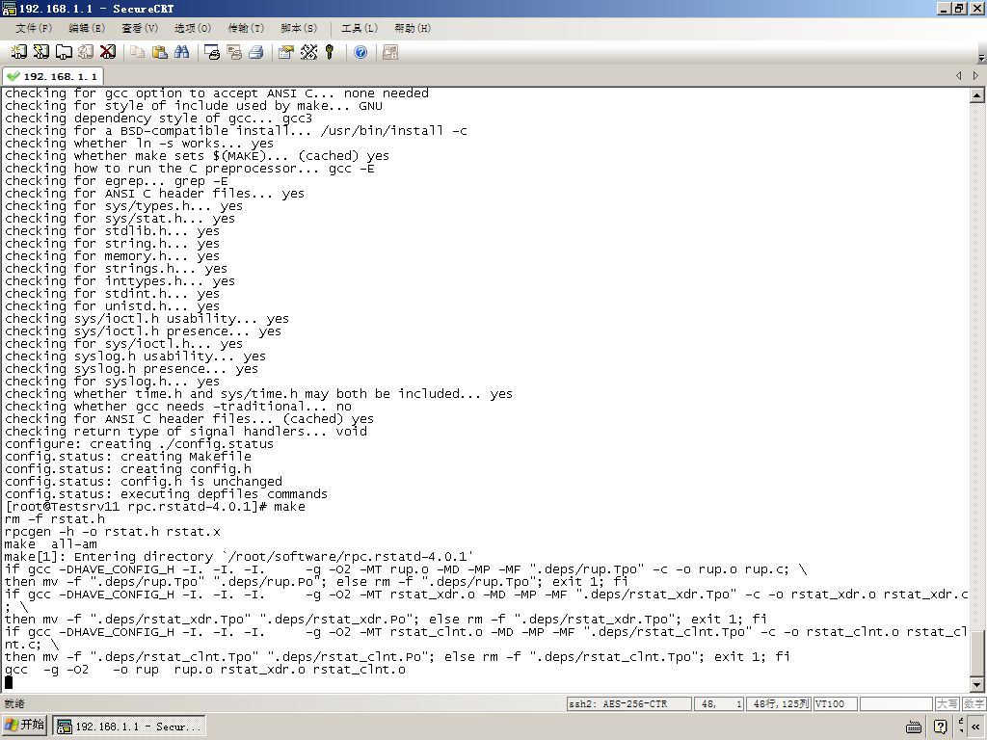This screenshot has width=987, height=740.
Task: Click the printer Auto Print icon
Action: (x=256, y=52)
